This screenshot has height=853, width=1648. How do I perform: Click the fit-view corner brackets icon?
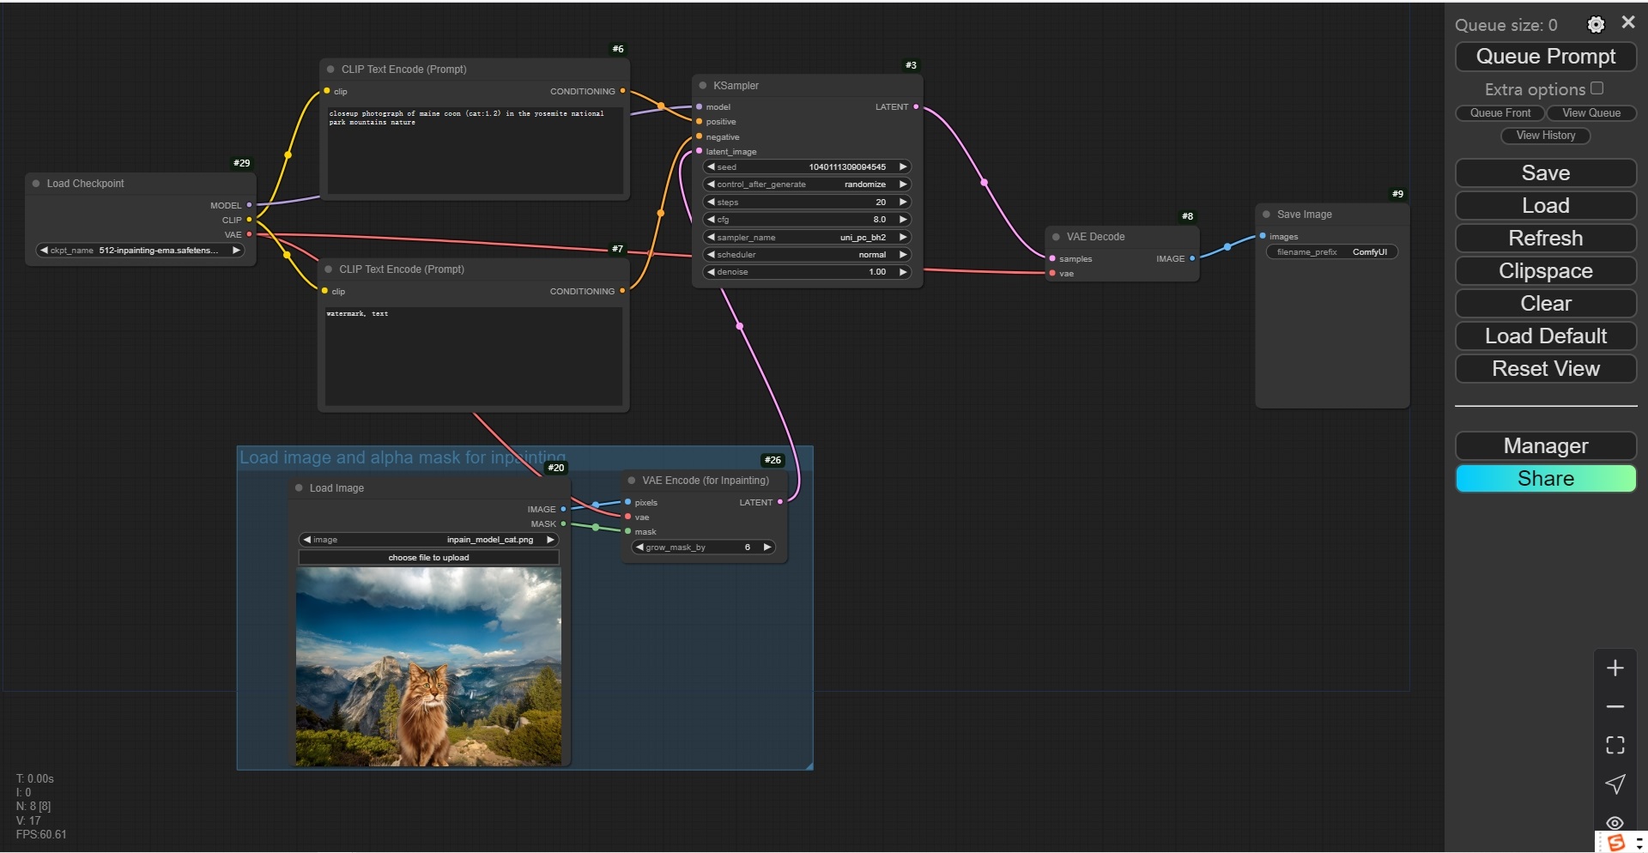(1615, 745)
